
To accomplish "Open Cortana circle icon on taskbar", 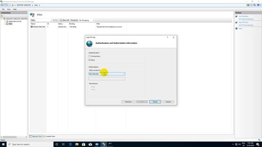I will pos(56,144).
